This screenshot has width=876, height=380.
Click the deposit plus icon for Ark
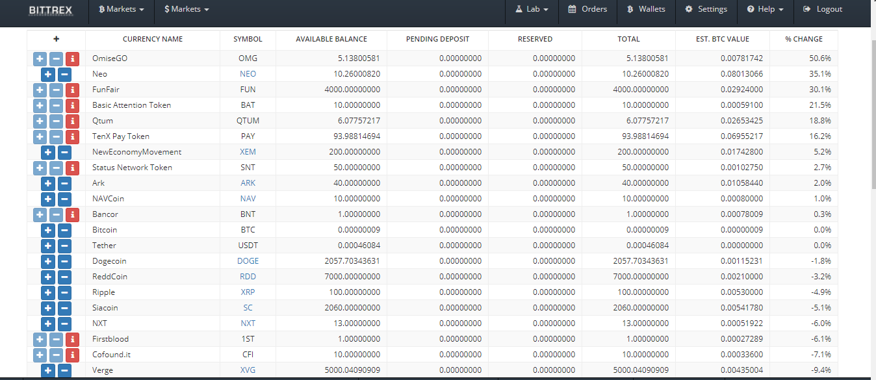(x=47, y=183)
